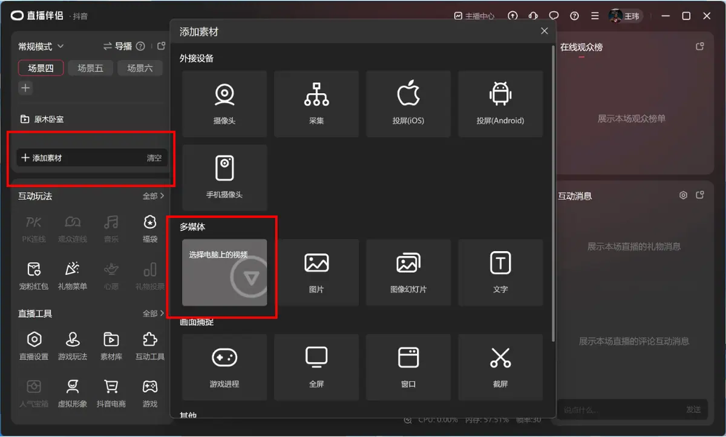Select 游戏进程 game capture tile
The width and height of the screenshot is (726, 437).
(x=224, y=367)
